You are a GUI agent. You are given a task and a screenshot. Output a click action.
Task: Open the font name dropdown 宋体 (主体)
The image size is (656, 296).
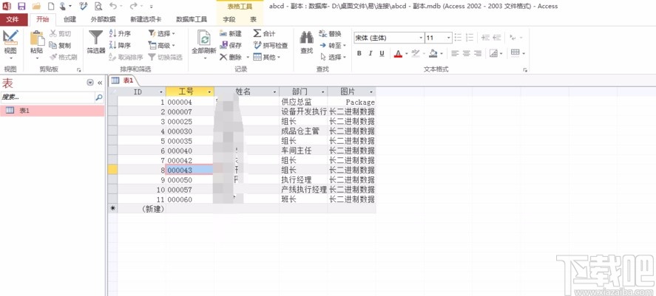[x=421, y=38]
